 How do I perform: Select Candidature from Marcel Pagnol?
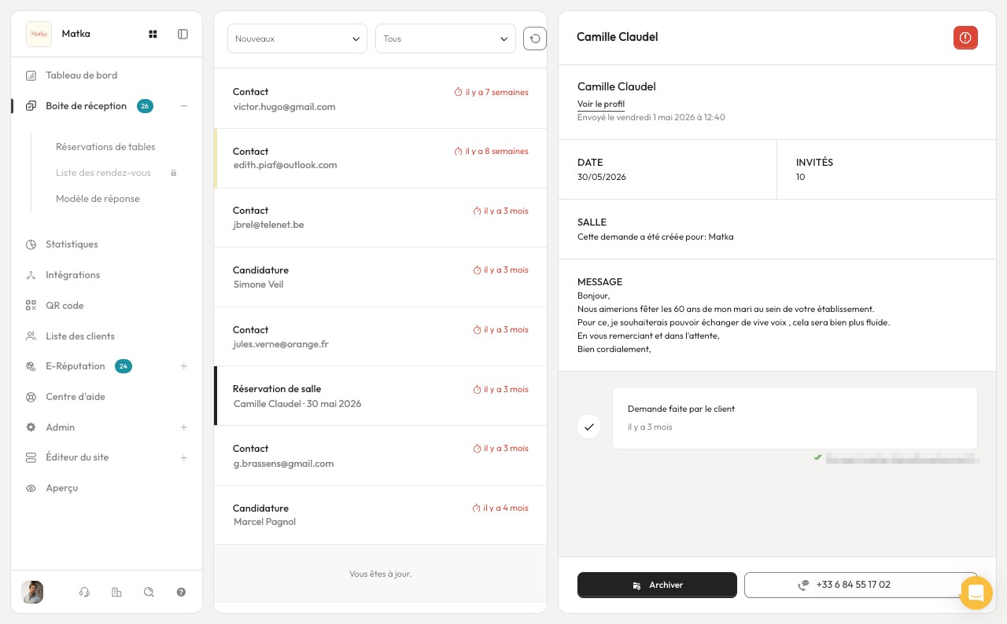pyautogui.click(x=380, y=515)
